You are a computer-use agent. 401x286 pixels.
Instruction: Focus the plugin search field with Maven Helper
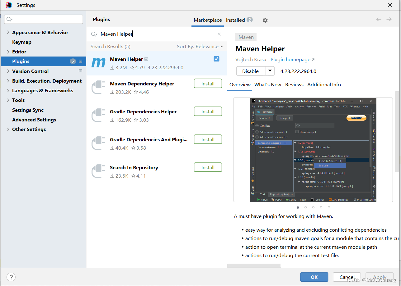(157, 34)
